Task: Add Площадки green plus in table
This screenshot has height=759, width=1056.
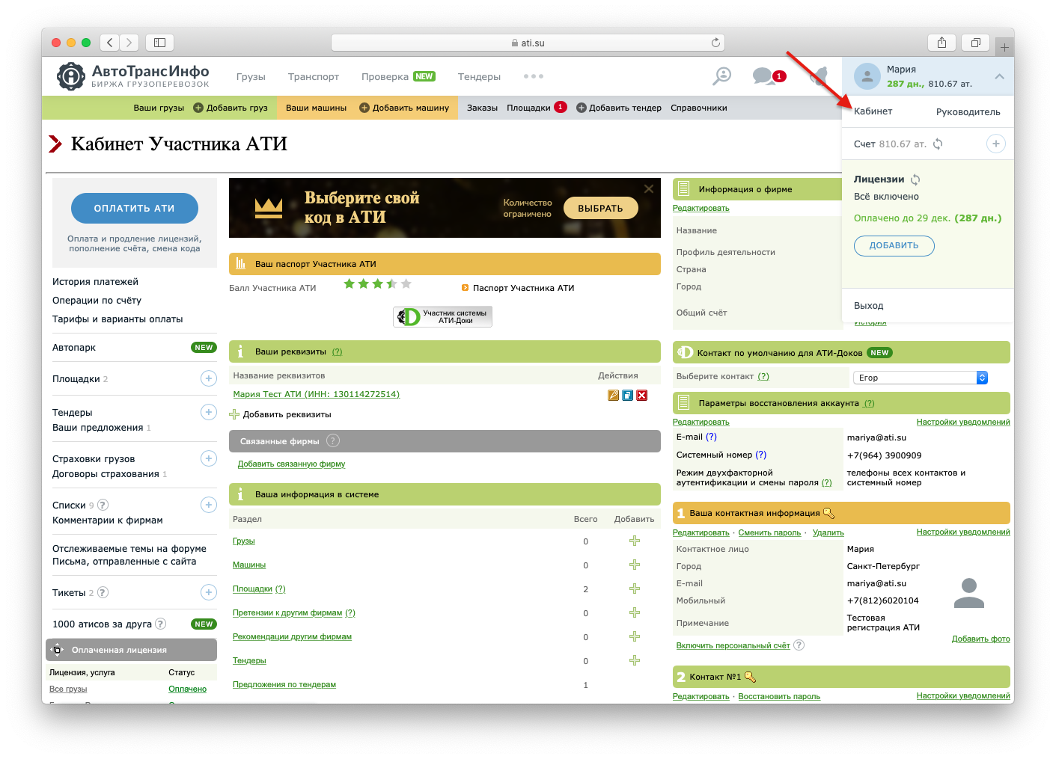Action: [635, 589]
